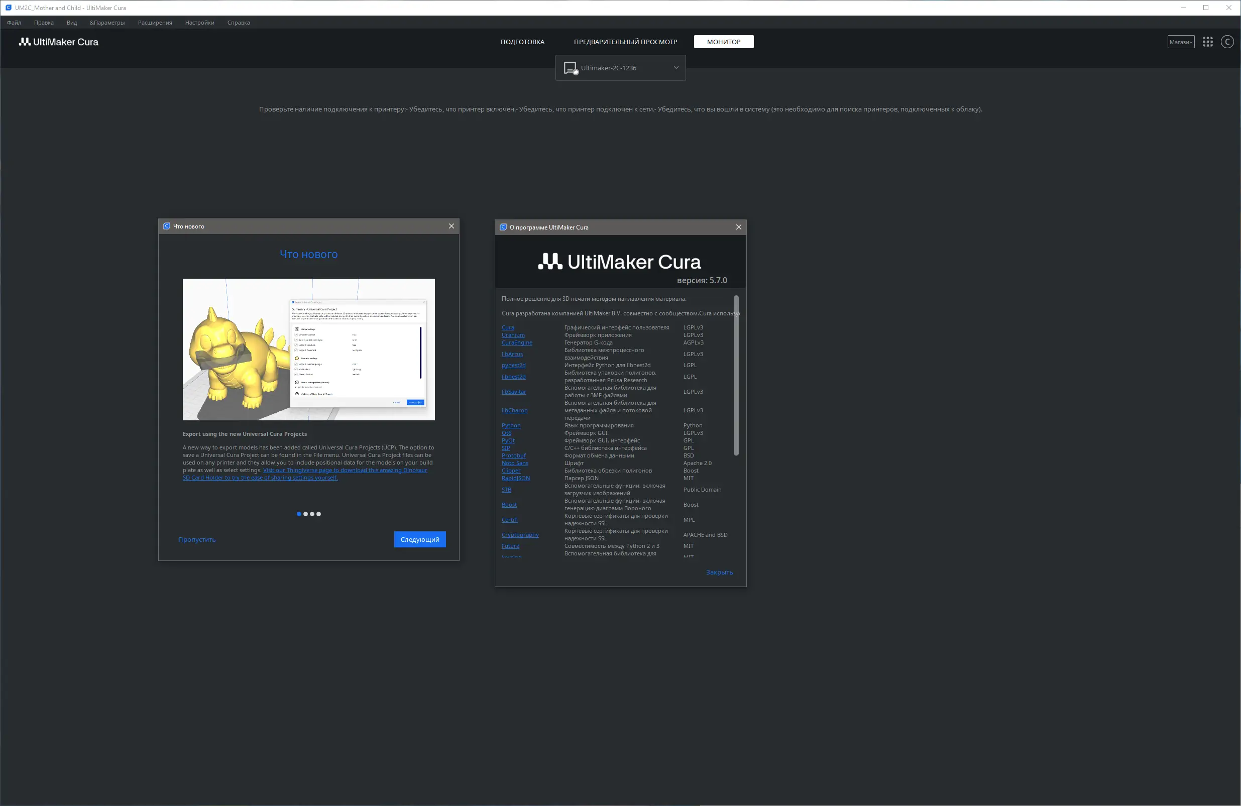Screen dimensions: 1241x806
Task: Click the Пропустить link
Action: (196, 539)
